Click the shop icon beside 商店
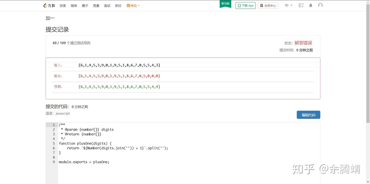Image resolution: width=370 pixels, height=184 pixels. (x=128, y=6)
